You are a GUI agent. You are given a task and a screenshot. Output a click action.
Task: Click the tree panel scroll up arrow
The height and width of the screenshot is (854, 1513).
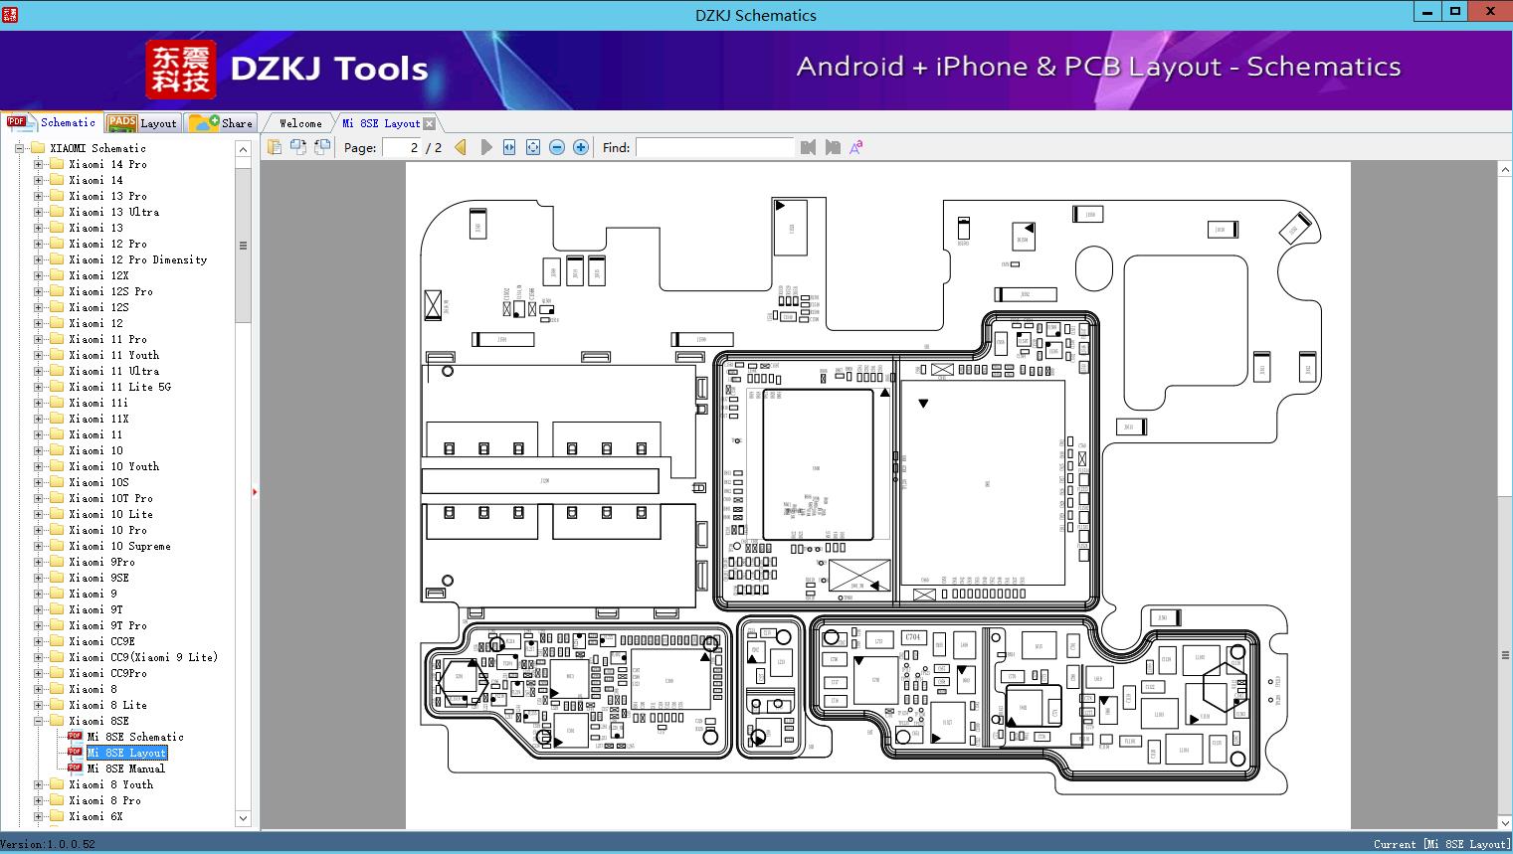tap(243, 149)
